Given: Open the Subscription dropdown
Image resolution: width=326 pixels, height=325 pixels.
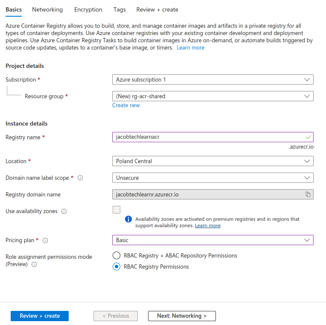Looking at the screenshot, I should [212, 79].
